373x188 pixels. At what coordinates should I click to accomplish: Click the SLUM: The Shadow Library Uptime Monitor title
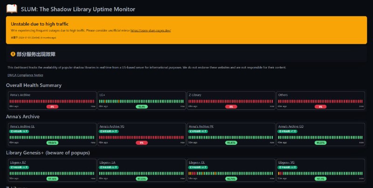coord(78,9)
